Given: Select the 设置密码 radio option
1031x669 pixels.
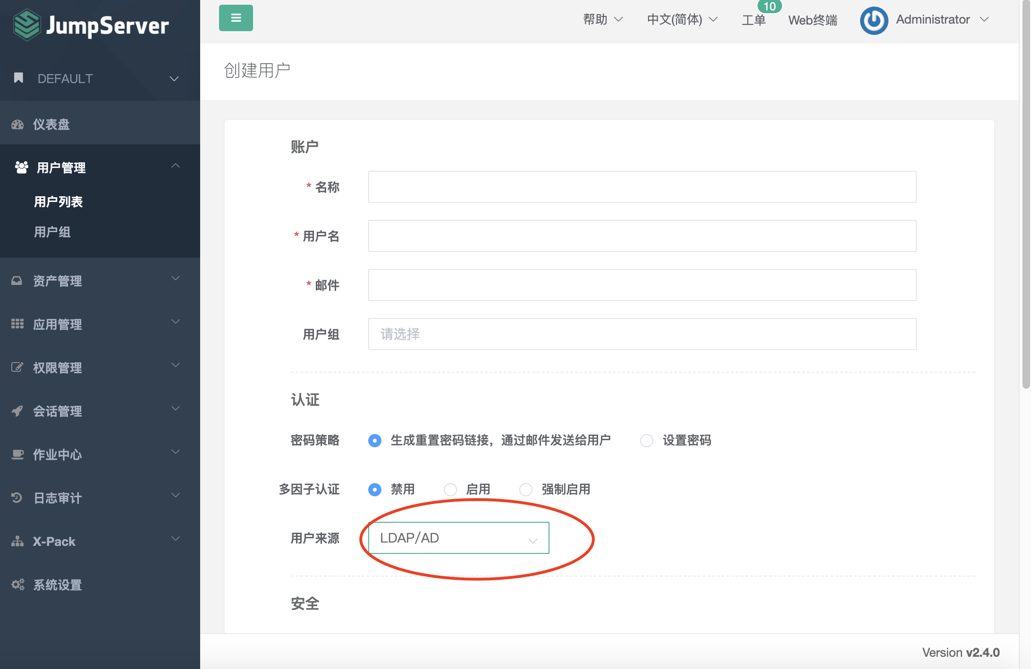Looking at the screenshot, I should 647,441.
